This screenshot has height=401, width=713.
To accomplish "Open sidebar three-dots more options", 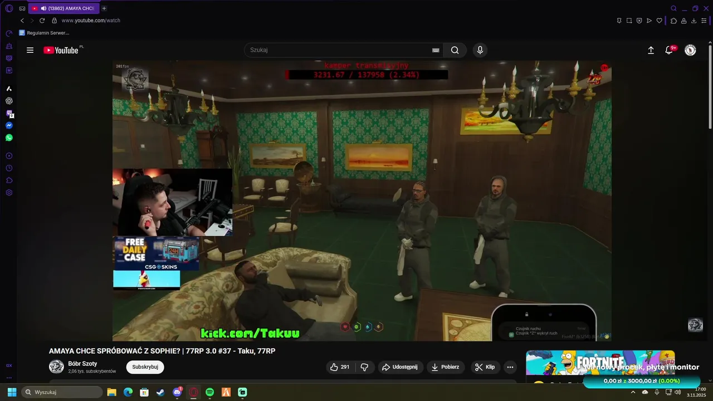I will pyautogui.click(x=9, y=378).
